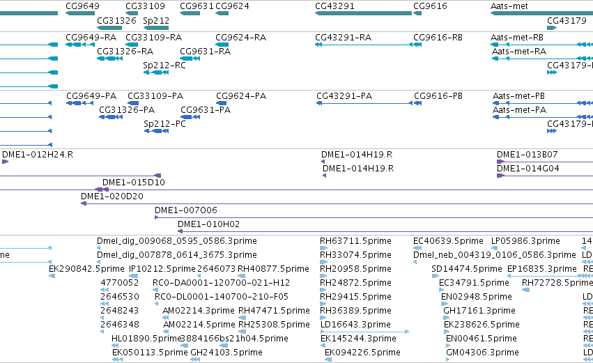
Task: Click EST label EK050113.5prime
Action: tap(150, 353)
